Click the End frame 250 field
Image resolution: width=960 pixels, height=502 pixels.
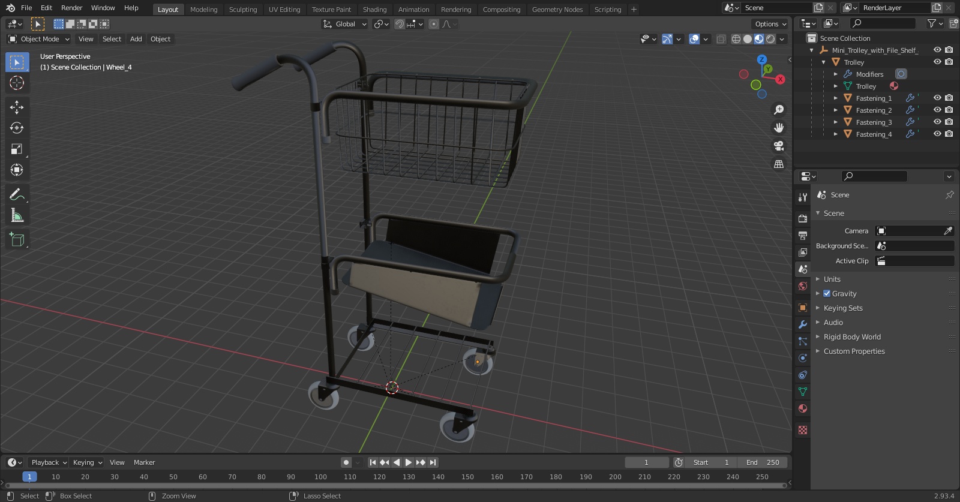tap(763, 462)
